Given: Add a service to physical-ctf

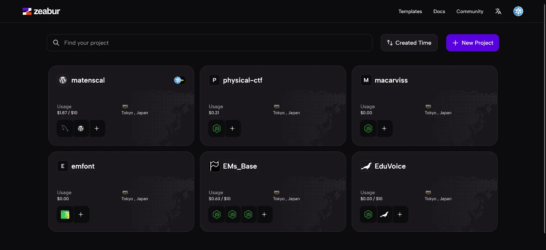Looking at the screenshot, I should 233,128.
